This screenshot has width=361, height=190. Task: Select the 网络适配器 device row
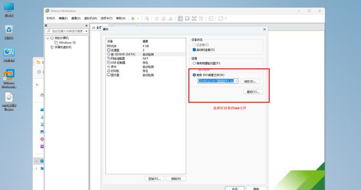146,58
